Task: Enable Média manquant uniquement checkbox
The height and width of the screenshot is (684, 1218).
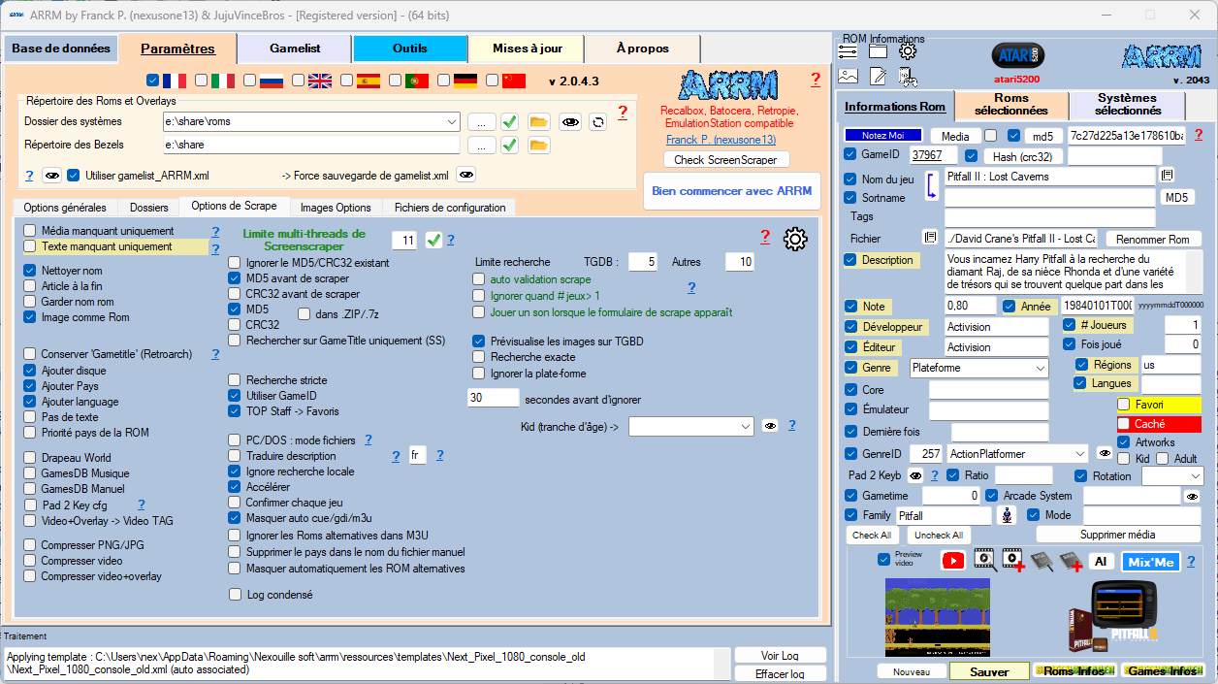Action: coord(30,231)
